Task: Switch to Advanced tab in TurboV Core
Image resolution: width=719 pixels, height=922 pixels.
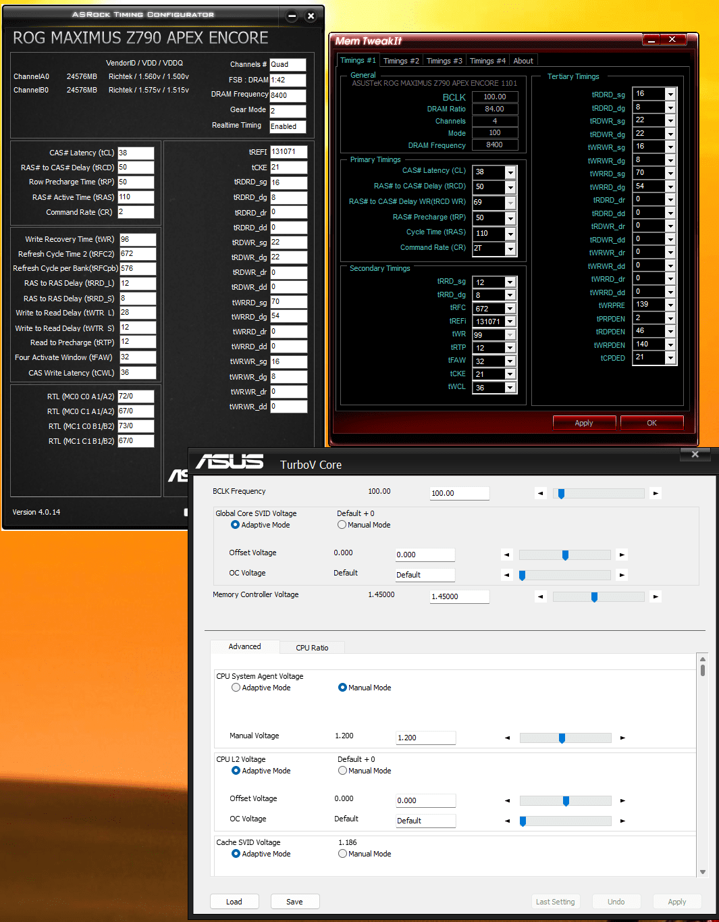Action: (x=244, y=646)
